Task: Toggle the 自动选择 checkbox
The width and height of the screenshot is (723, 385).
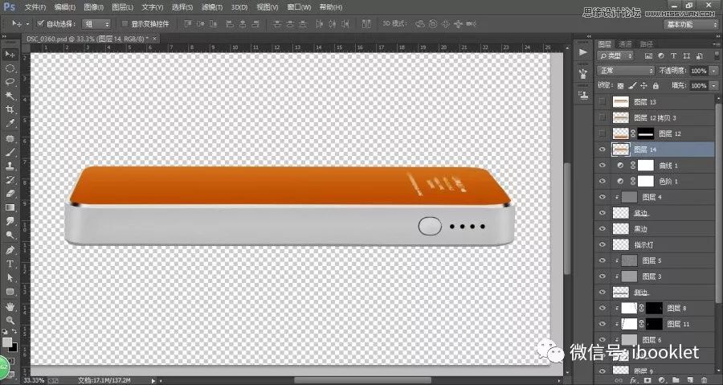Action: point(40,23)
